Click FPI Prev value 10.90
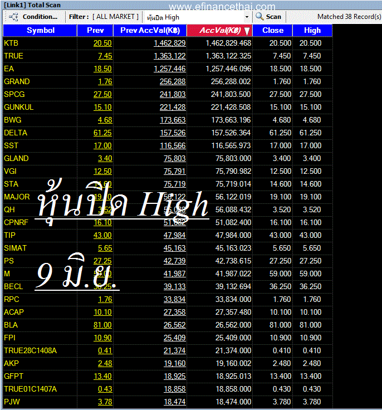Viewport: 382px width, 410px height. click(102, 338)
